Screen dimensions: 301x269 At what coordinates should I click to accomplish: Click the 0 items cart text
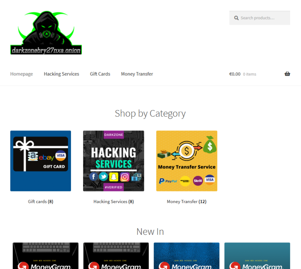(x=250, y=74)
